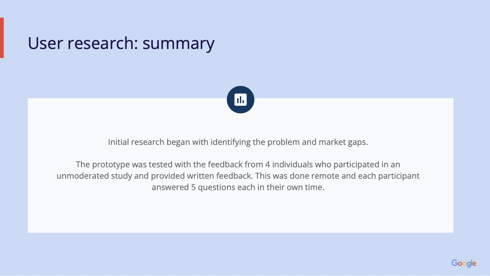This screenshot has height=276, width=490.
Task: Click the Google logo on the slide
Action: pyautogui.click(x=464, y=263)
